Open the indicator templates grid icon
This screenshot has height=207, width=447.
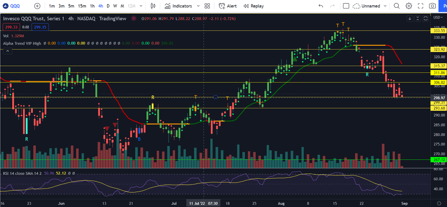point(207,6)
